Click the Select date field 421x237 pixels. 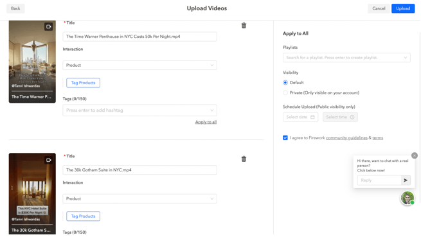[300, 117]
